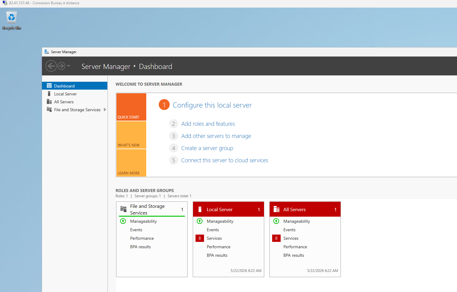Click the Server Manager title bar icon
Viewport: 457px width, 292px height.
(x=47, y=52)
